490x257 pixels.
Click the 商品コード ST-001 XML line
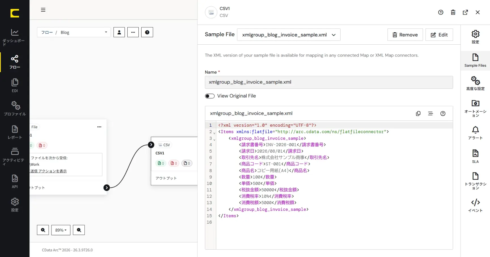tap(275, 164)
